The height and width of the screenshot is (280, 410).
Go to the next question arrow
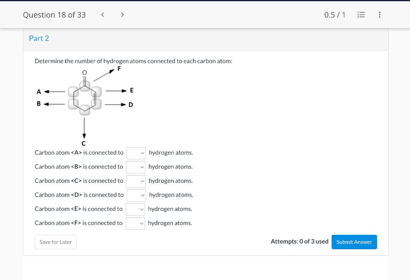tap(122, 15)
